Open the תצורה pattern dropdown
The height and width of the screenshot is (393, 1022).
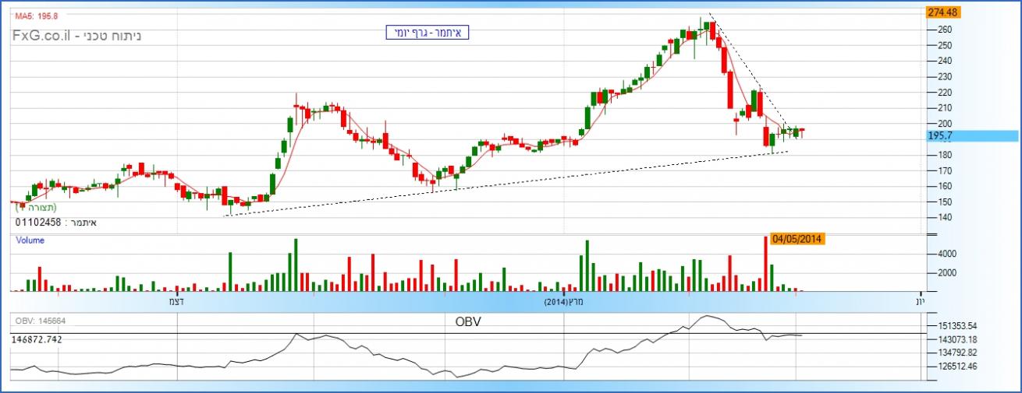pyautogui.click(x=35, y=207)
